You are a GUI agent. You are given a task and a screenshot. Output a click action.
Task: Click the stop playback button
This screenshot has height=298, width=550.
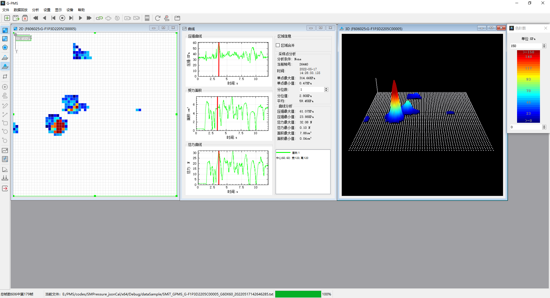(62, 18)
